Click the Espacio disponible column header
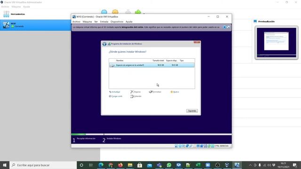Image resolution: width=301 pixels, height=169 pixels. (172, 61)
